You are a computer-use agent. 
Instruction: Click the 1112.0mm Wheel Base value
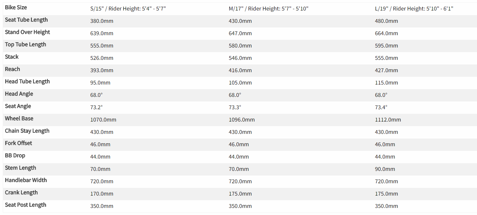click(388, 120)
